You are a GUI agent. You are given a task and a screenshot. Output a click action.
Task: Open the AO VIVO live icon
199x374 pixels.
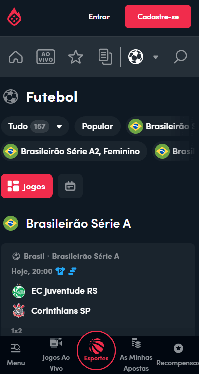click(x=46, y=57)
